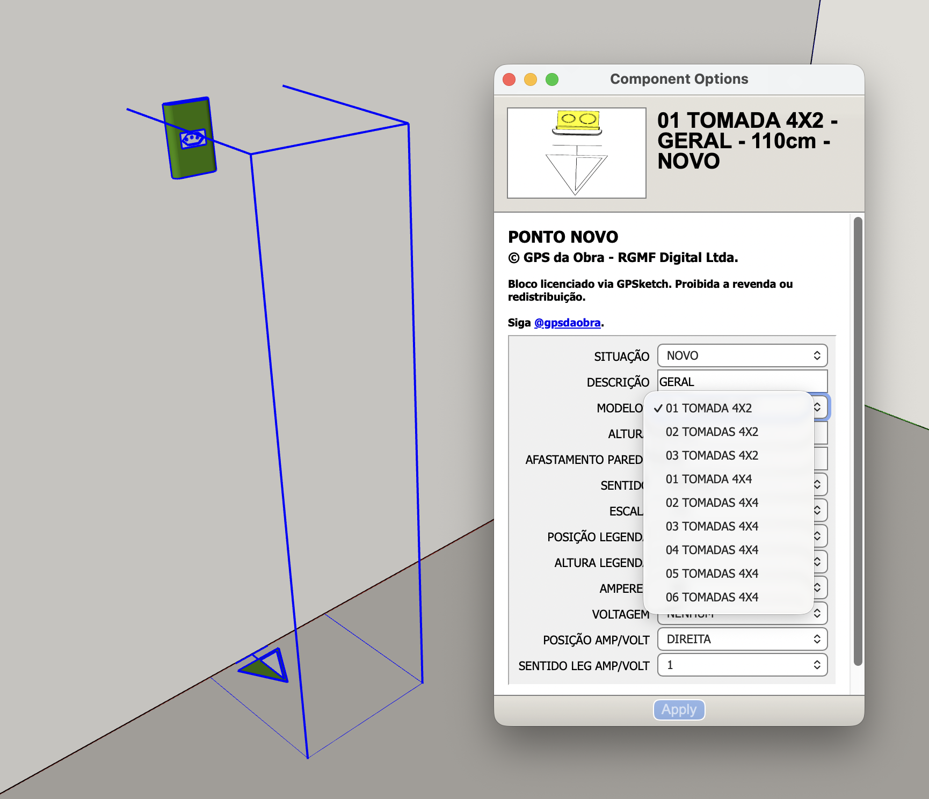Image resolution: width=929 pixels, height=799 pixels.
Task: Close the Component Options window
Action: pos(509,79)
